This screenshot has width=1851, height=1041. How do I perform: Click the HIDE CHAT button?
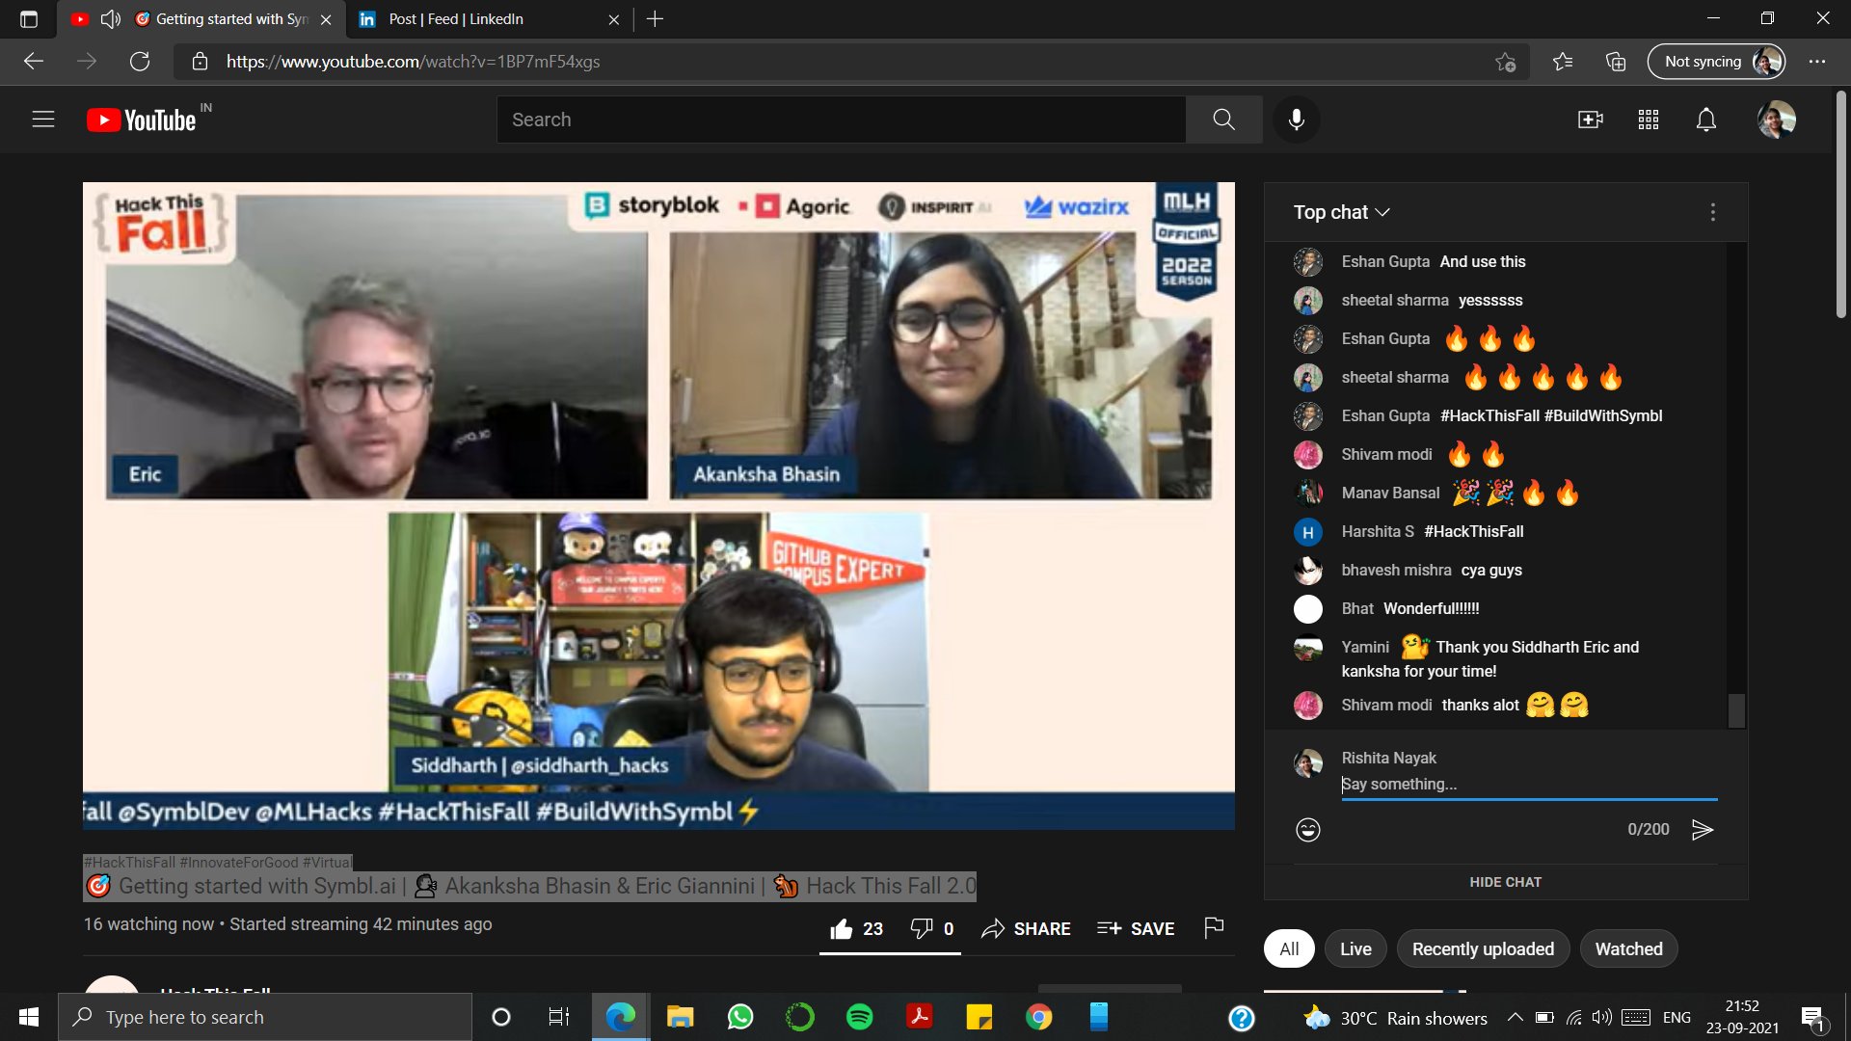coord(1505,881)
